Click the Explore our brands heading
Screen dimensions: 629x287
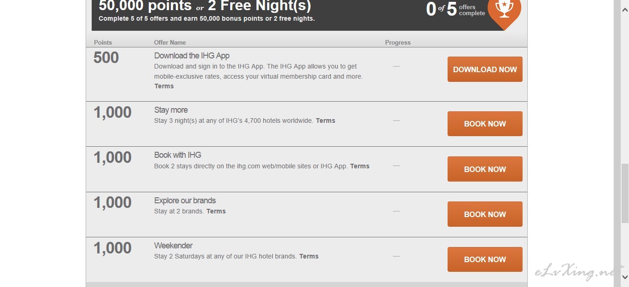click(185, 201)
